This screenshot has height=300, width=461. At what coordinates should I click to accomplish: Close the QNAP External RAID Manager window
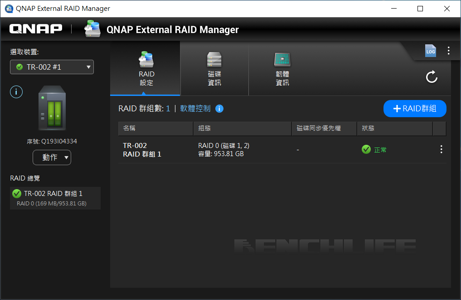[447, 9]
